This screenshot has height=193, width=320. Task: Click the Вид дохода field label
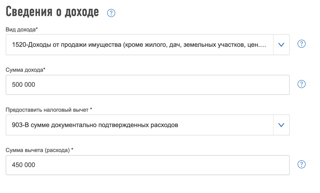coord(22,30)
